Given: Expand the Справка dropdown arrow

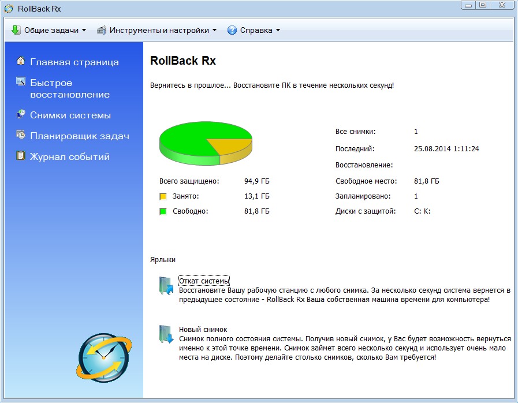Looking at the screenshot, I should coord(278,30).
